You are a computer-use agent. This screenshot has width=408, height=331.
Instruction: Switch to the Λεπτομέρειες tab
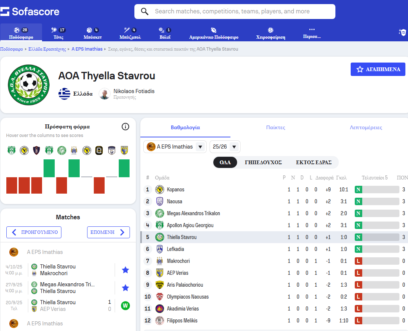pos(366,127)
